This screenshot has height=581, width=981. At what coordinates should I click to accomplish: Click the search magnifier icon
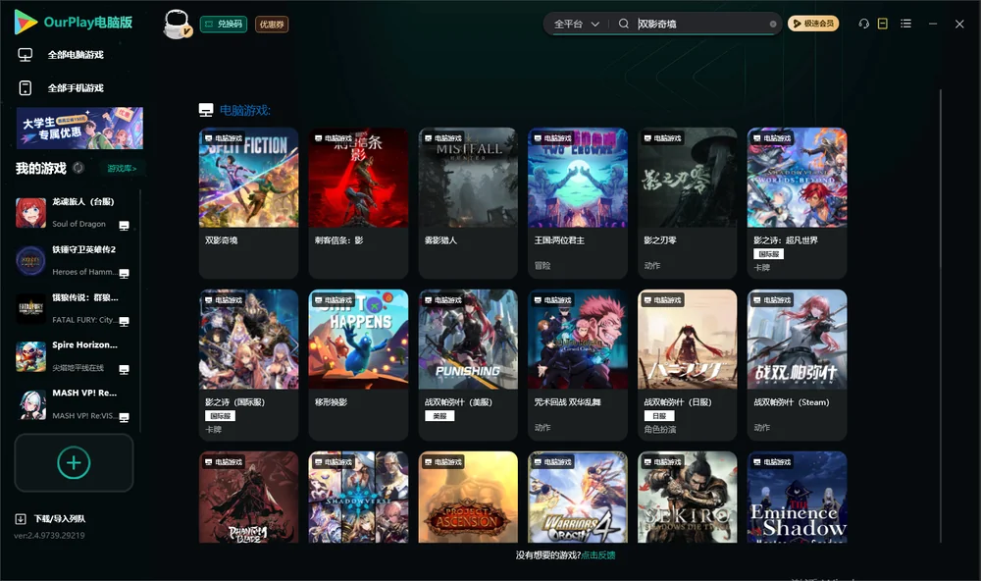coord(623,24)
